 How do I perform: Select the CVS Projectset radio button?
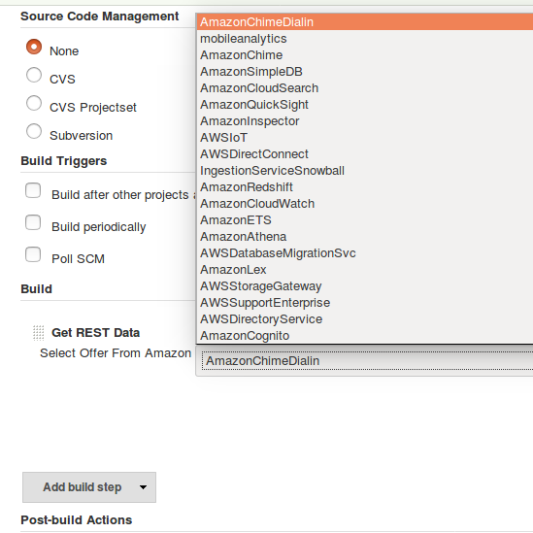coord(34,103)
